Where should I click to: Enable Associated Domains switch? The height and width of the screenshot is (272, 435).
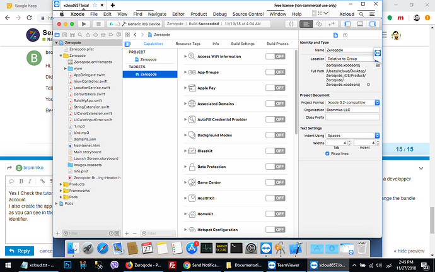pos(275,103)
